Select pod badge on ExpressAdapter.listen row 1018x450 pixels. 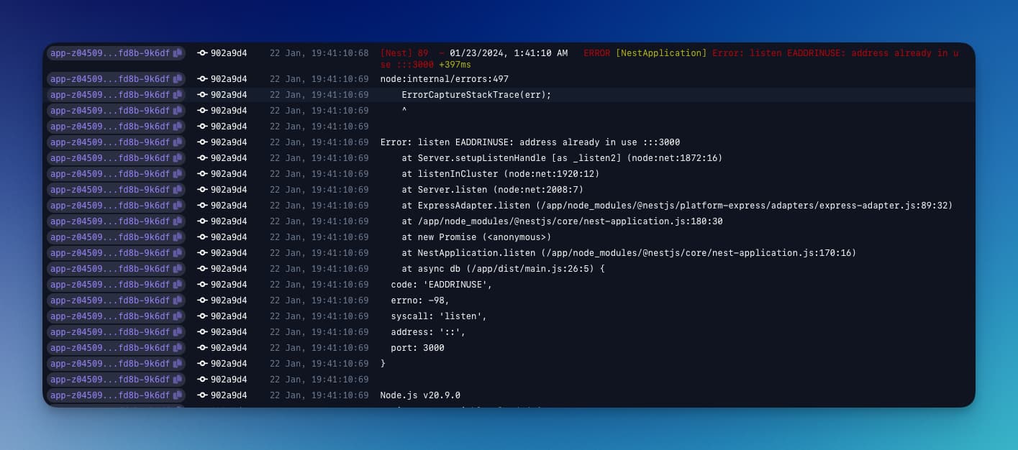(x=116, y=206)
